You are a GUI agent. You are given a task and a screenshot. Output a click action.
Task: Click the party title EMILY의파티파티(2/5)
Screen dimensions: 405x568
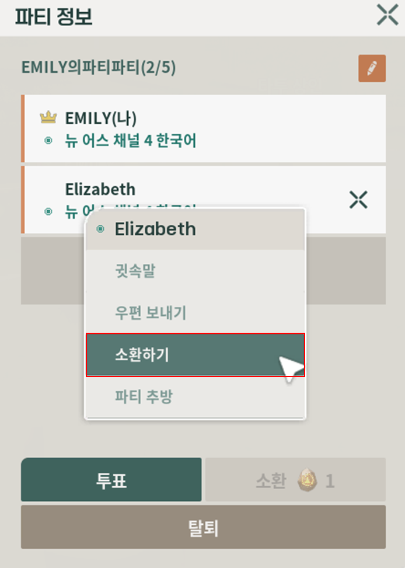pos(99,68)
